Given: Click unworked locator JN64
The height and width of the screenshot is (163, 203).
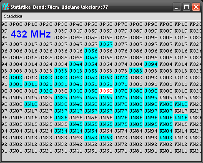Looking at the screenshot, I should click(x=106, y=131).
